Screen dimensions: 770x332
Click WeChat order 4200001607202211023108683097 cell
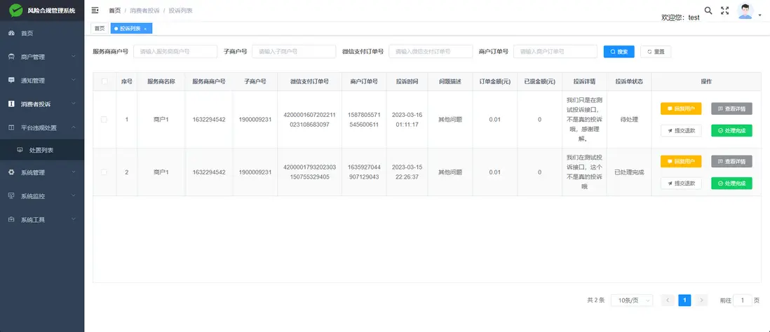tap(309, 119)
